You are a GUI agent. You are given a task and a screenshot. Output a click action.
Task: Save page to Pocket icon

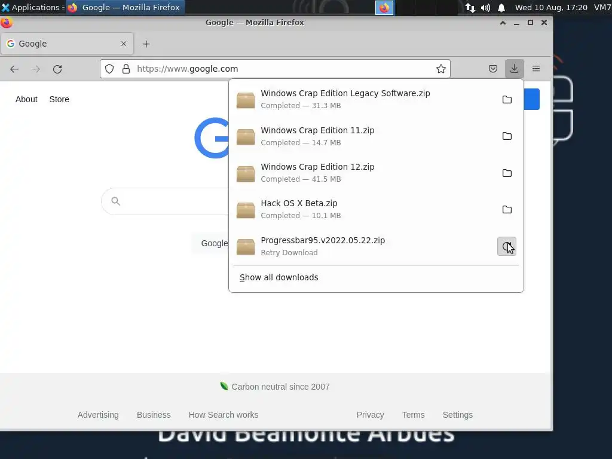[x=493, y=69]
